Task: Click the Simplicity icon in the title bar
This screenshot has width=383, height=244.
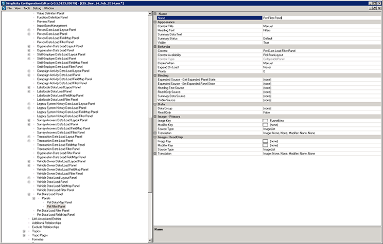Action: coord(3,3)
